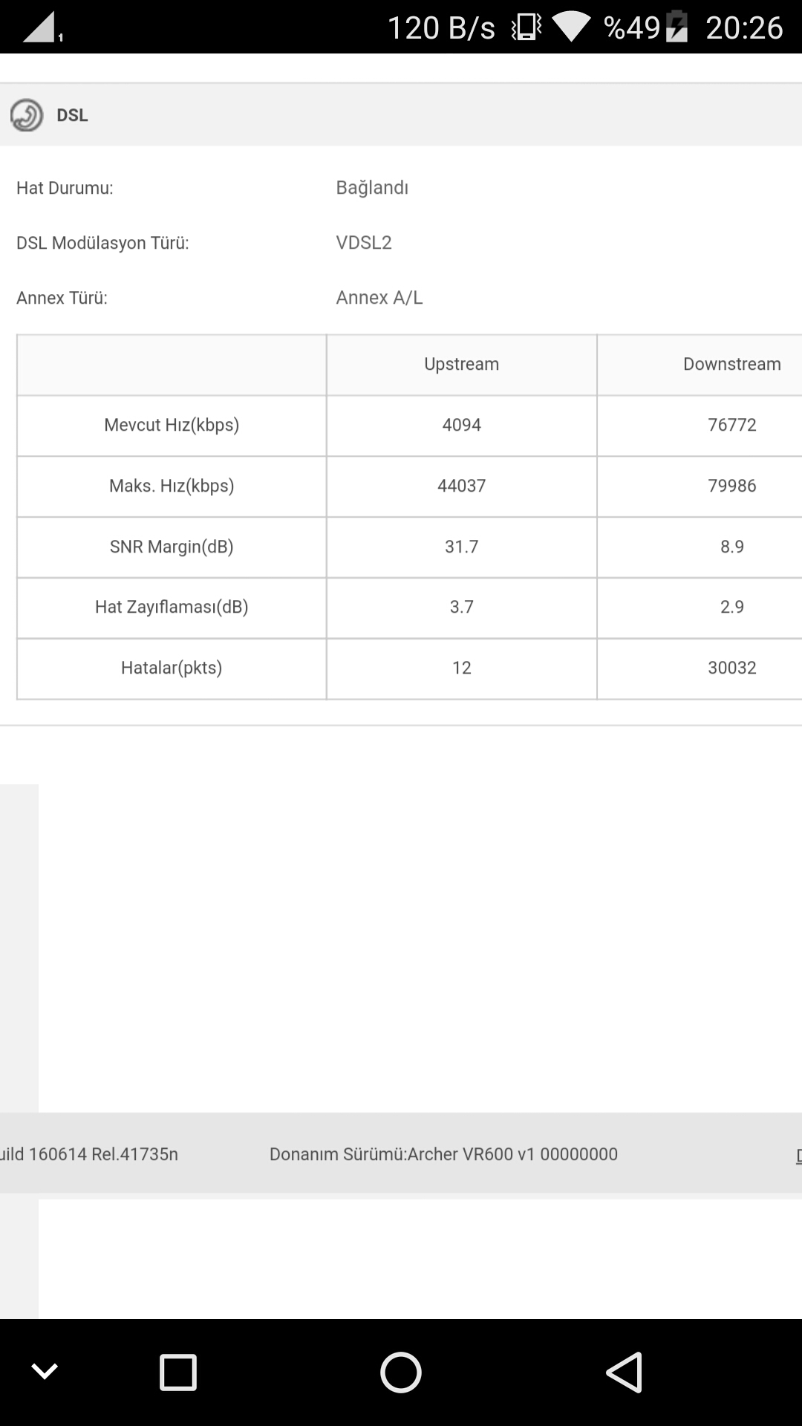Tap the down chevron navigation icon
This screenshot has height=1426, width=802.
click(x=45, y=1372)
